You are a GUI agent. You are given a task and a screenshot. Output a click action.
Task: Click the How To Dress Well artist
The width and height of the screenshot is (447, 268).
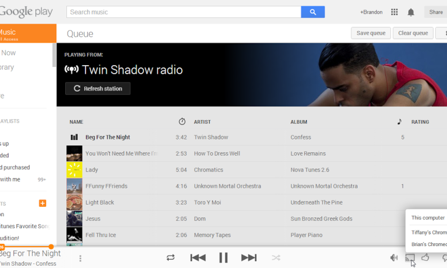click(217, 153)
